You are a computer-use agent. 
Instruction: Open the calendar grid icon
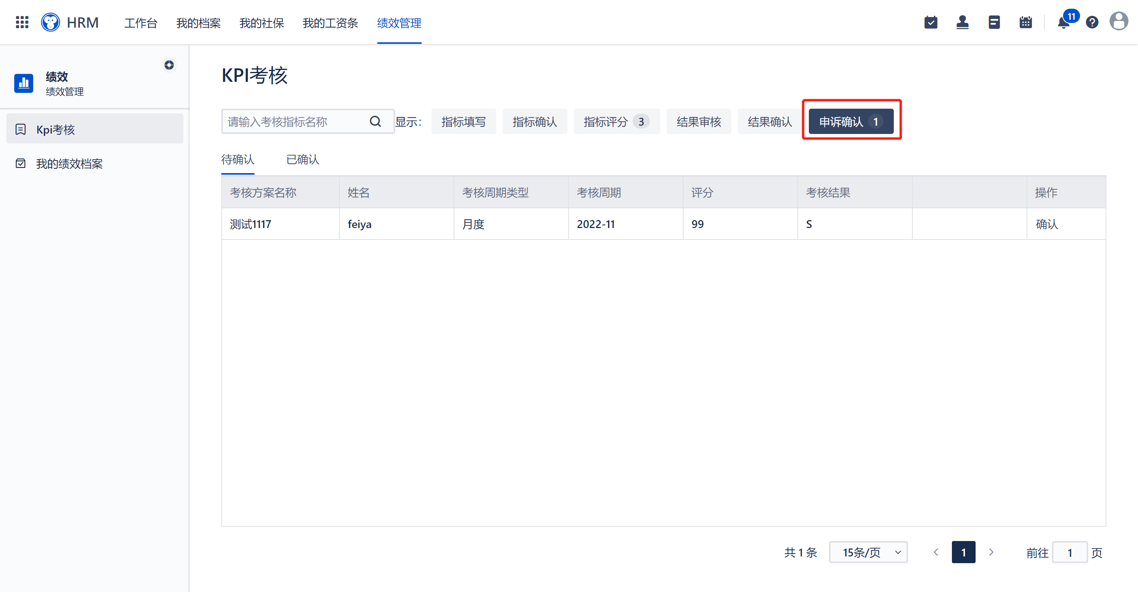(x=1025, y=22)
